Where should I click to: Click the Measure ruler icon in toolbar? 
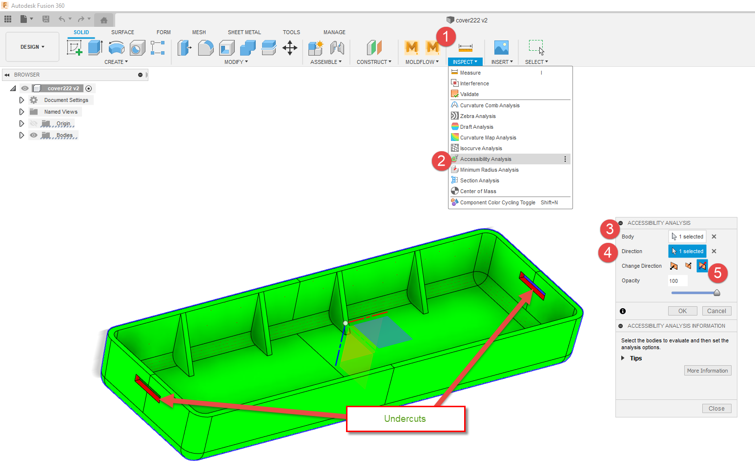(466, 47)
